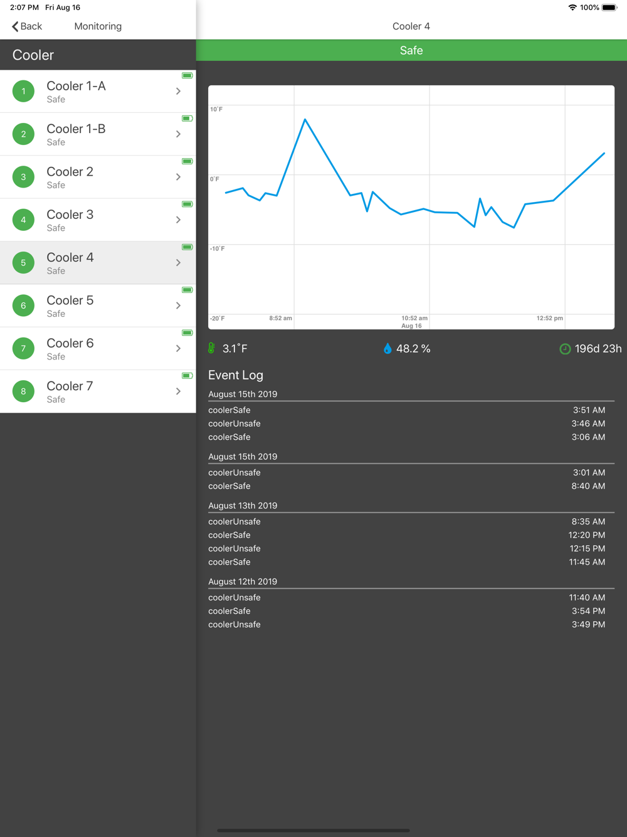
Task: Tap the thermometer icon beside 3.1°F
Action: tap(212, 348)
